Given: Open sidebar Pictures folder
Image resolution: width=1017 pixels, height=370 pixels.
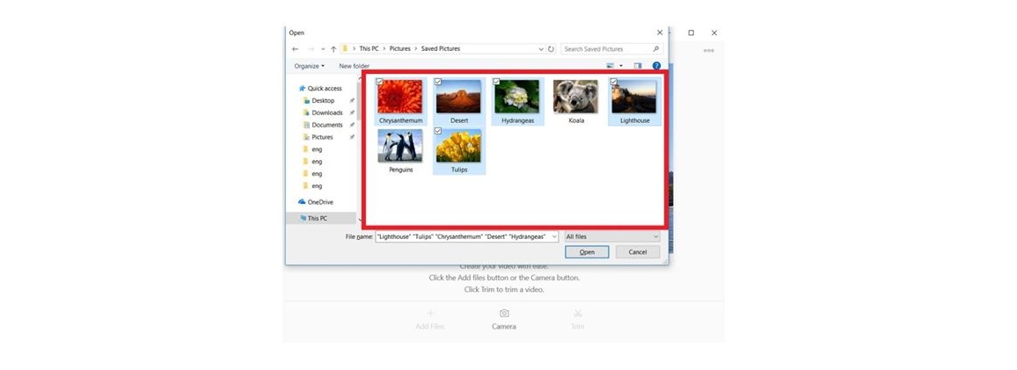Looking at the screenshot, I should 318,137.
